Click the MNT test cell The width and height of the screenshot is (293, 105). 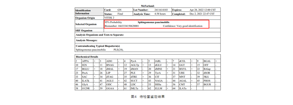point(184,77)
